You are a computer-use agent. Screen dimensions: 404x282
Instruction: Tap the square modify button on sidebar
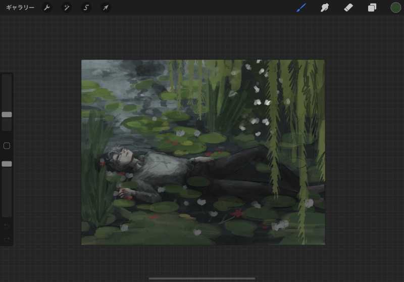[7, 146]
